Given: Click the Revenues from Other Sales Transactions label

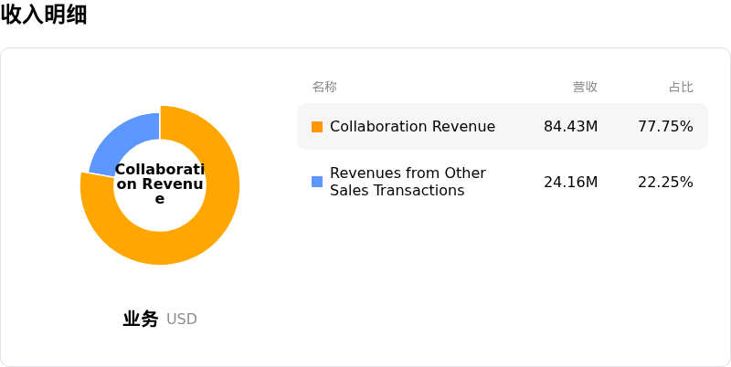Looking at the screenshot, I should (408, 182).
